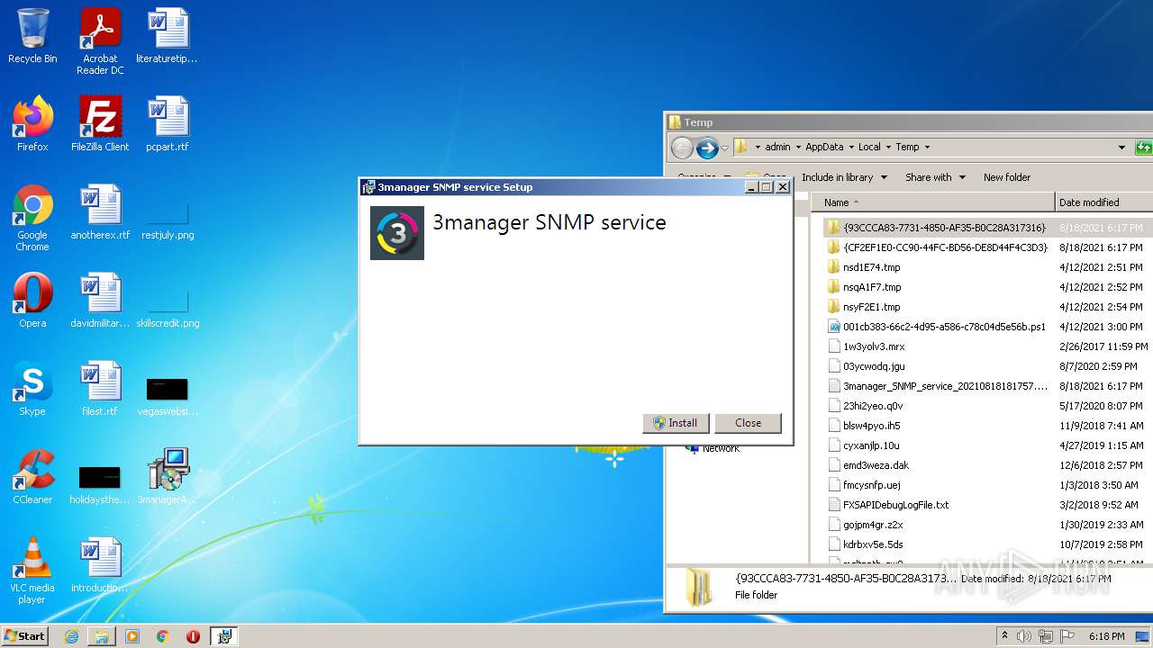Open Acrobat Reader DC shortcut
Viewport: 1153px width, 648px height.
[100, 41]
